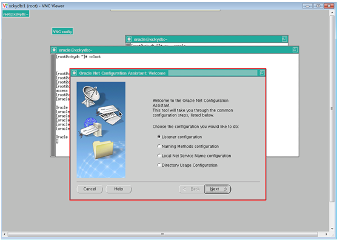Click maximize icon on Oracle Net Configuration Assistant title bar

click(x=262, y=73)
